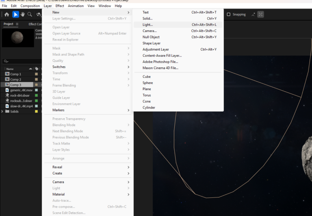312x216 pixels.
Task: Switch to the Effect Controls tab
Action: pyautogui.click(x=35, y=24)
